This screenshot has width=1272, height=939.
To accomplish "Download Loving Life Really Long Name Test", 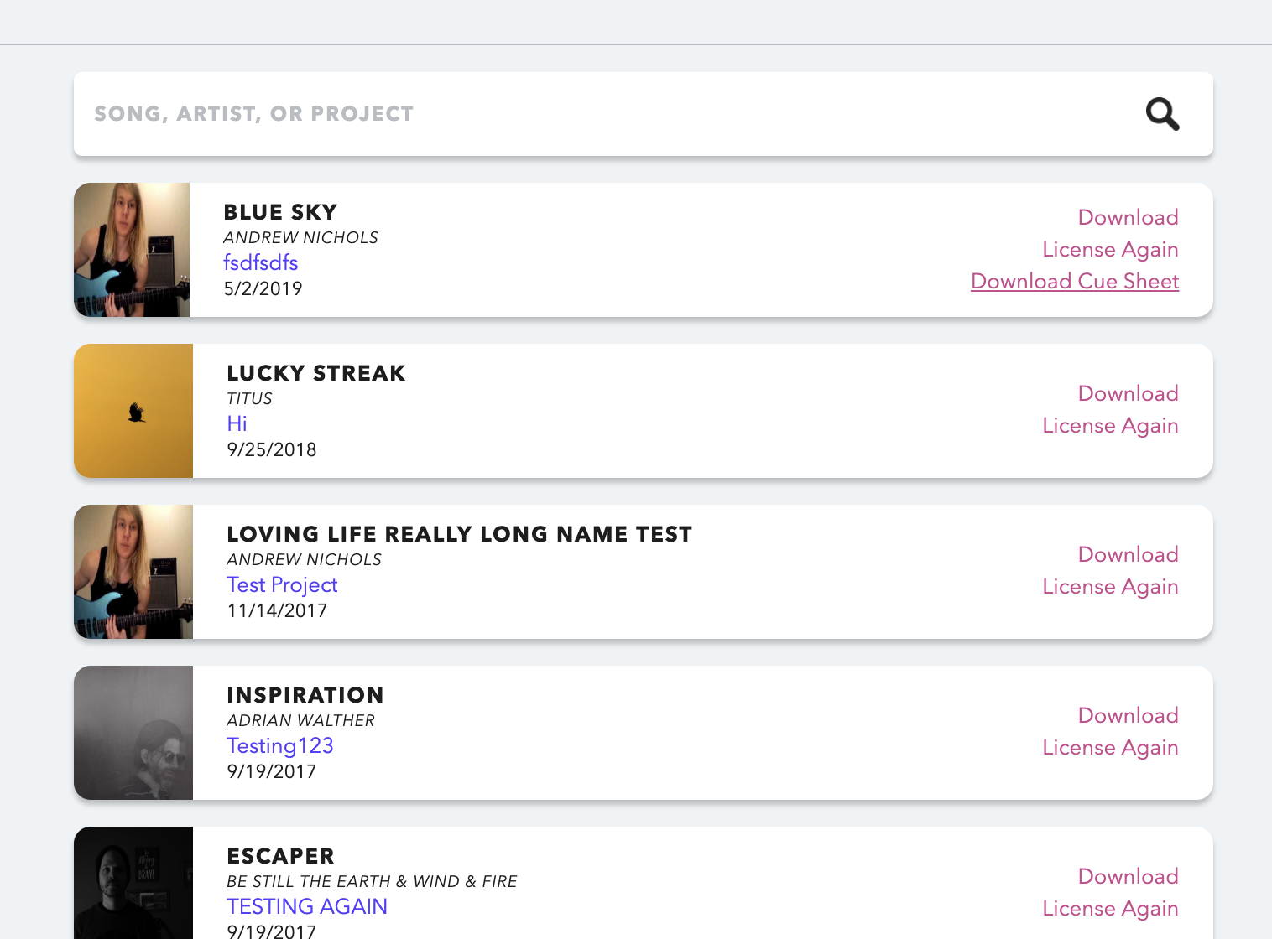I will pos(1128,554).
